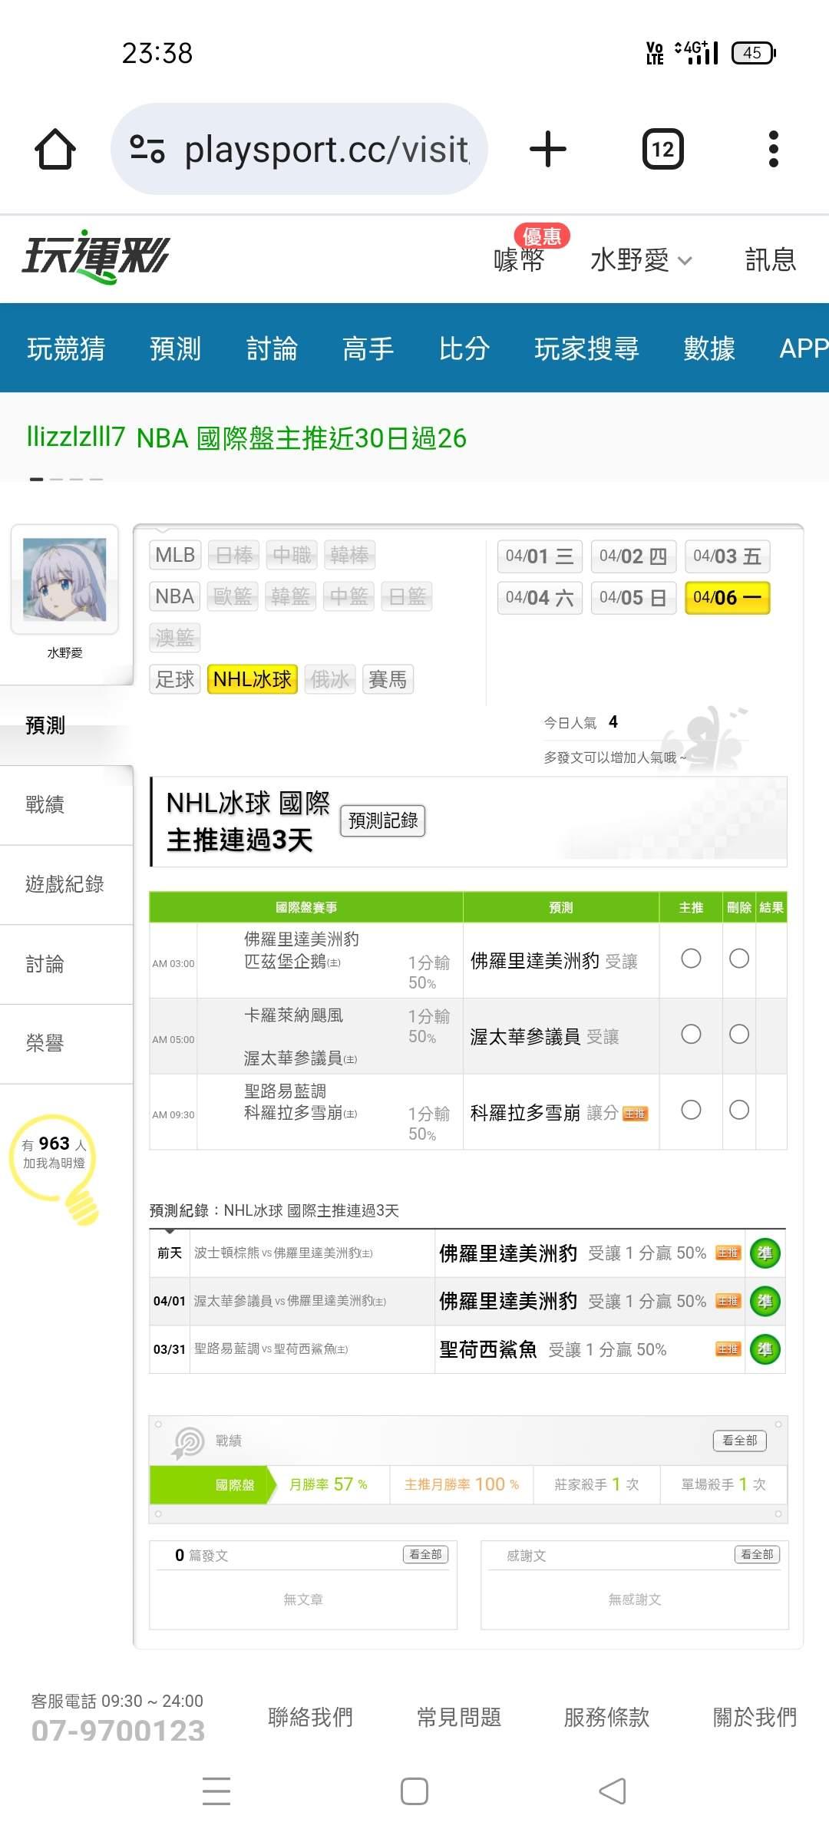Click the 玩運彩 site logo
The width and height of the screenshot is (829, 1842).
coord(95,257)
